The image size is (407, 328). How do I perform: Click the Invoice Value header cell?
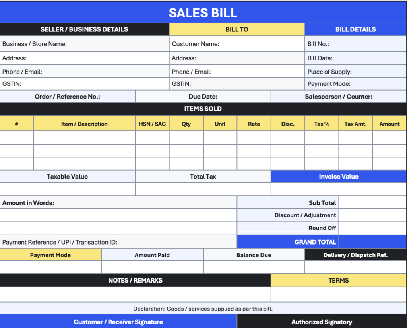click(339, 177)
